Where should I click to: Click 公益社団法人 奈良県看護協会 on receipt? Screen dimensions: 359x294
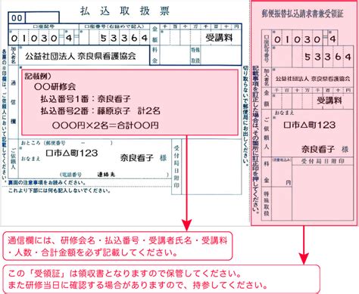(x=313, y=79)
